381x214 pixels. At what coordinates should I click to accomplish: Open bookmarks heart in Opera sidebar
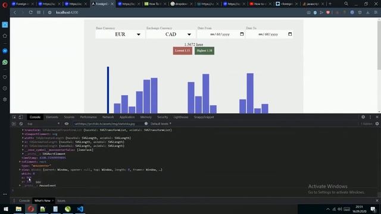pos(5,77)
